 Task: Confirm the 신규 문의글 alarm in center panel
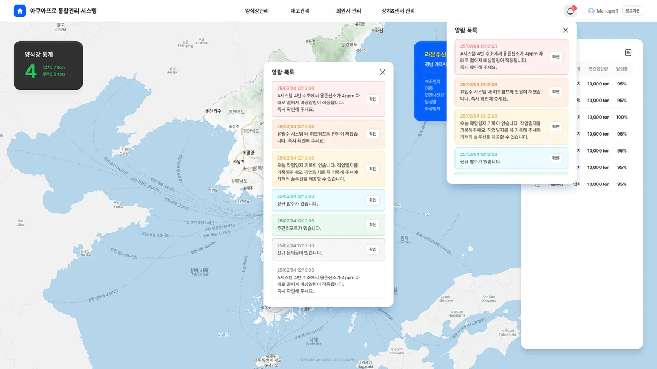[x=373, y=249]
